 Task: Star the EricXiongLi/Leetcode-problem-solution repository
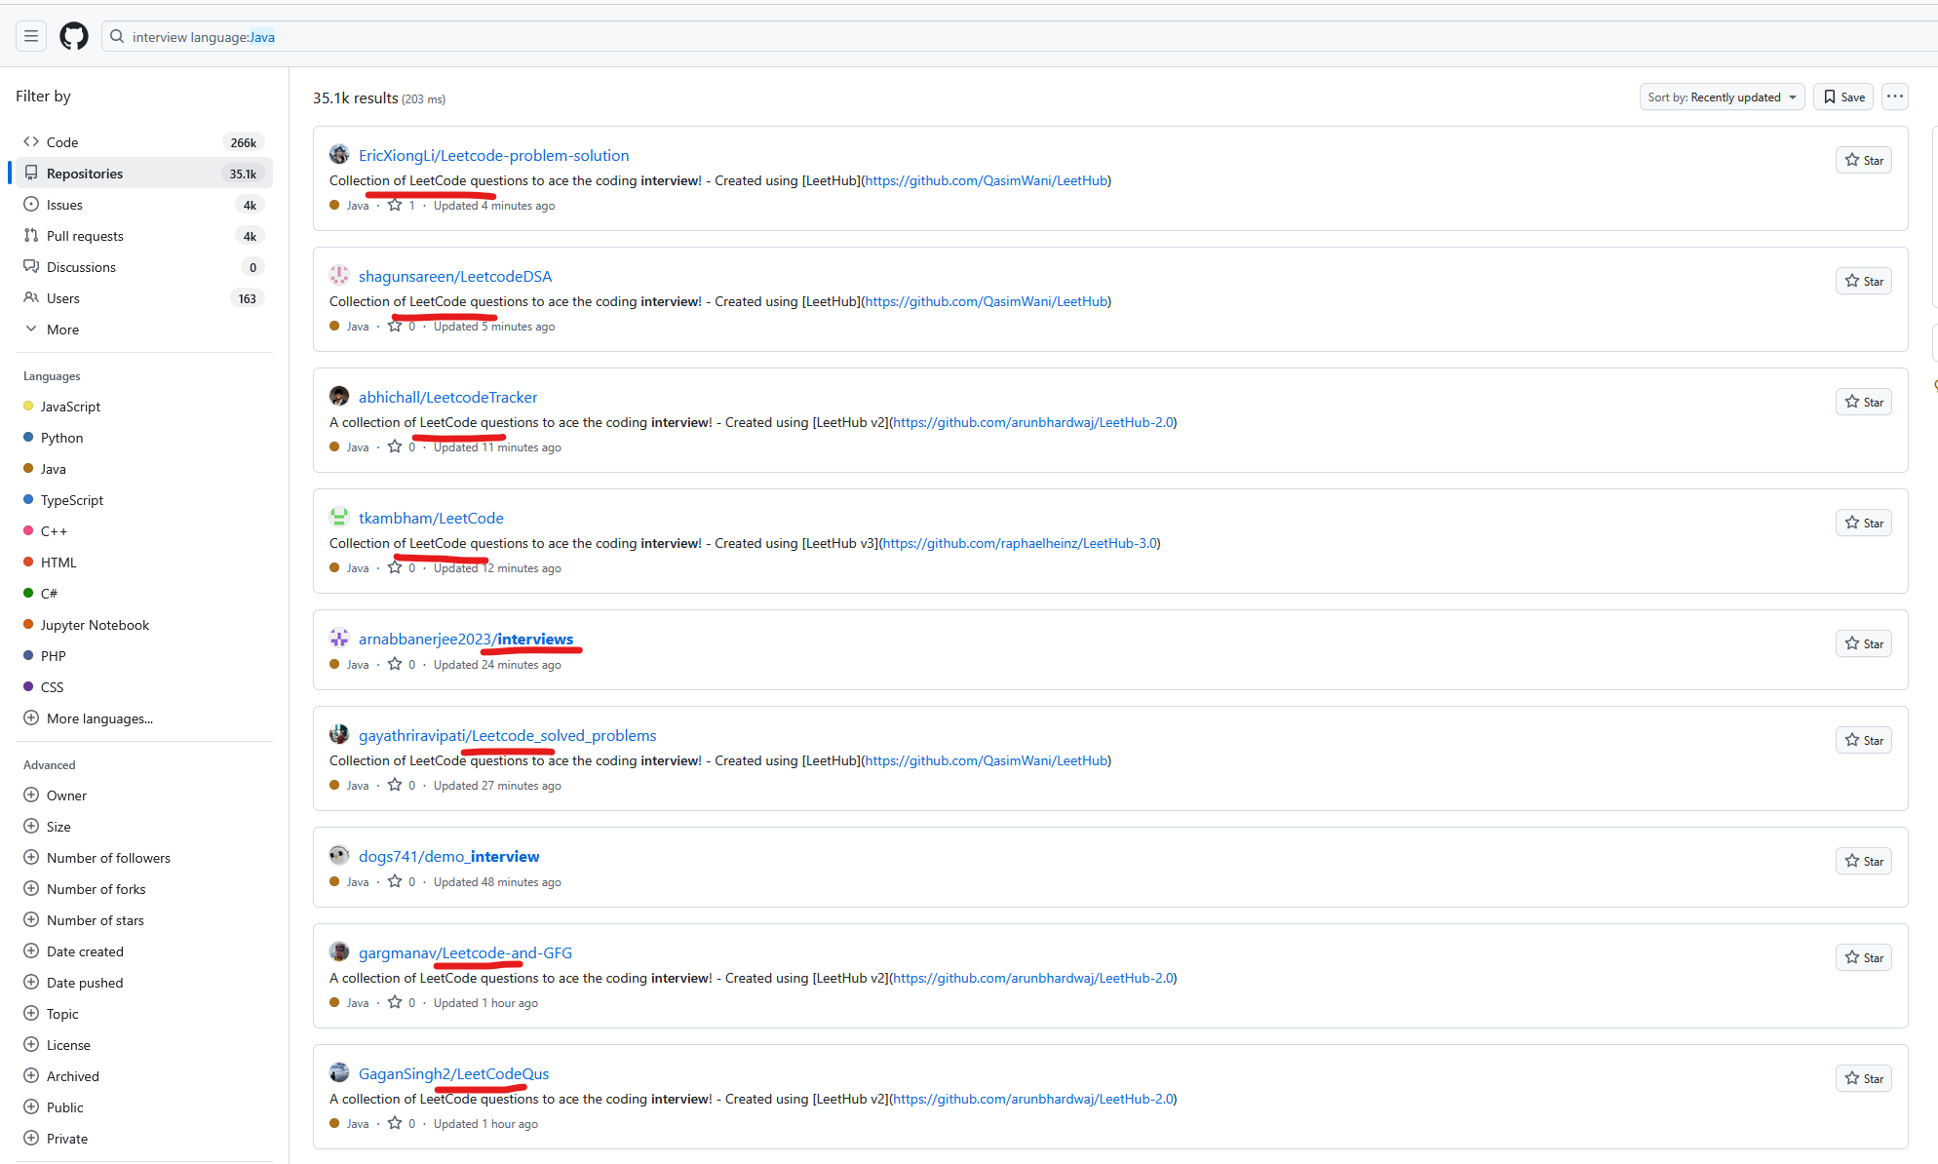coord(1863,160)
